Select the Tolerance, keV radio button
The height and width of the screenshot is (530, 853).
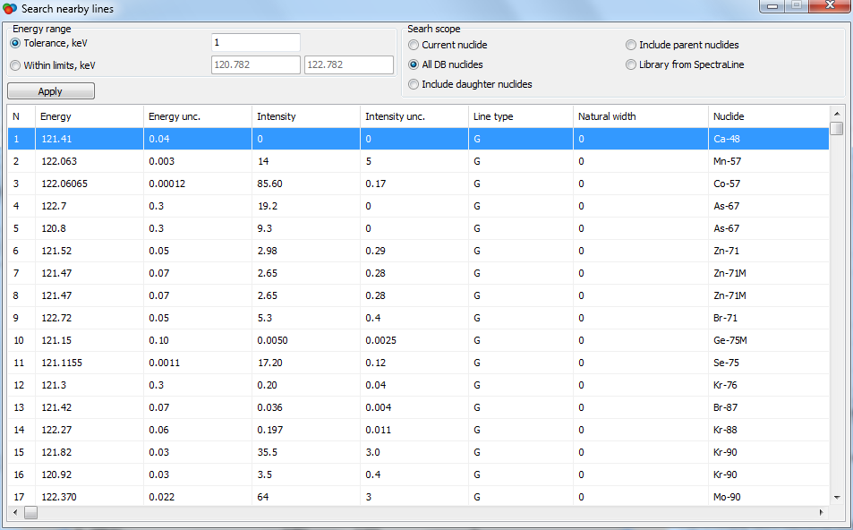point(15,43)
